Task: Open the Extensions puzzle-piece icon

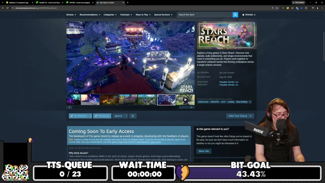Action: (x=306, y=8)
